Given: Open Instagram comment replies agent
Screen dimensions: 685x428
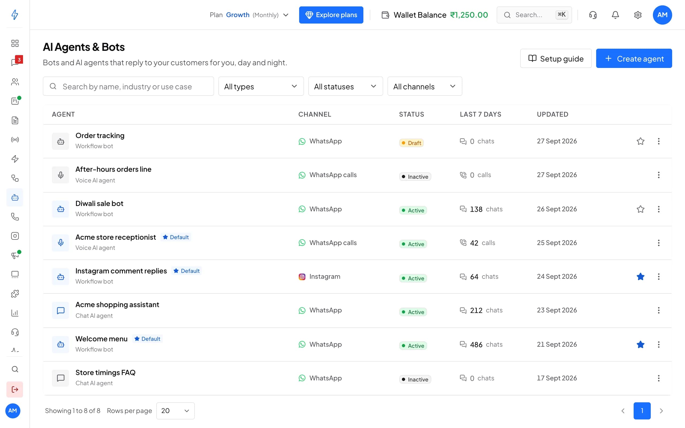Looking at the screenshot, I should tap(121, 271).
